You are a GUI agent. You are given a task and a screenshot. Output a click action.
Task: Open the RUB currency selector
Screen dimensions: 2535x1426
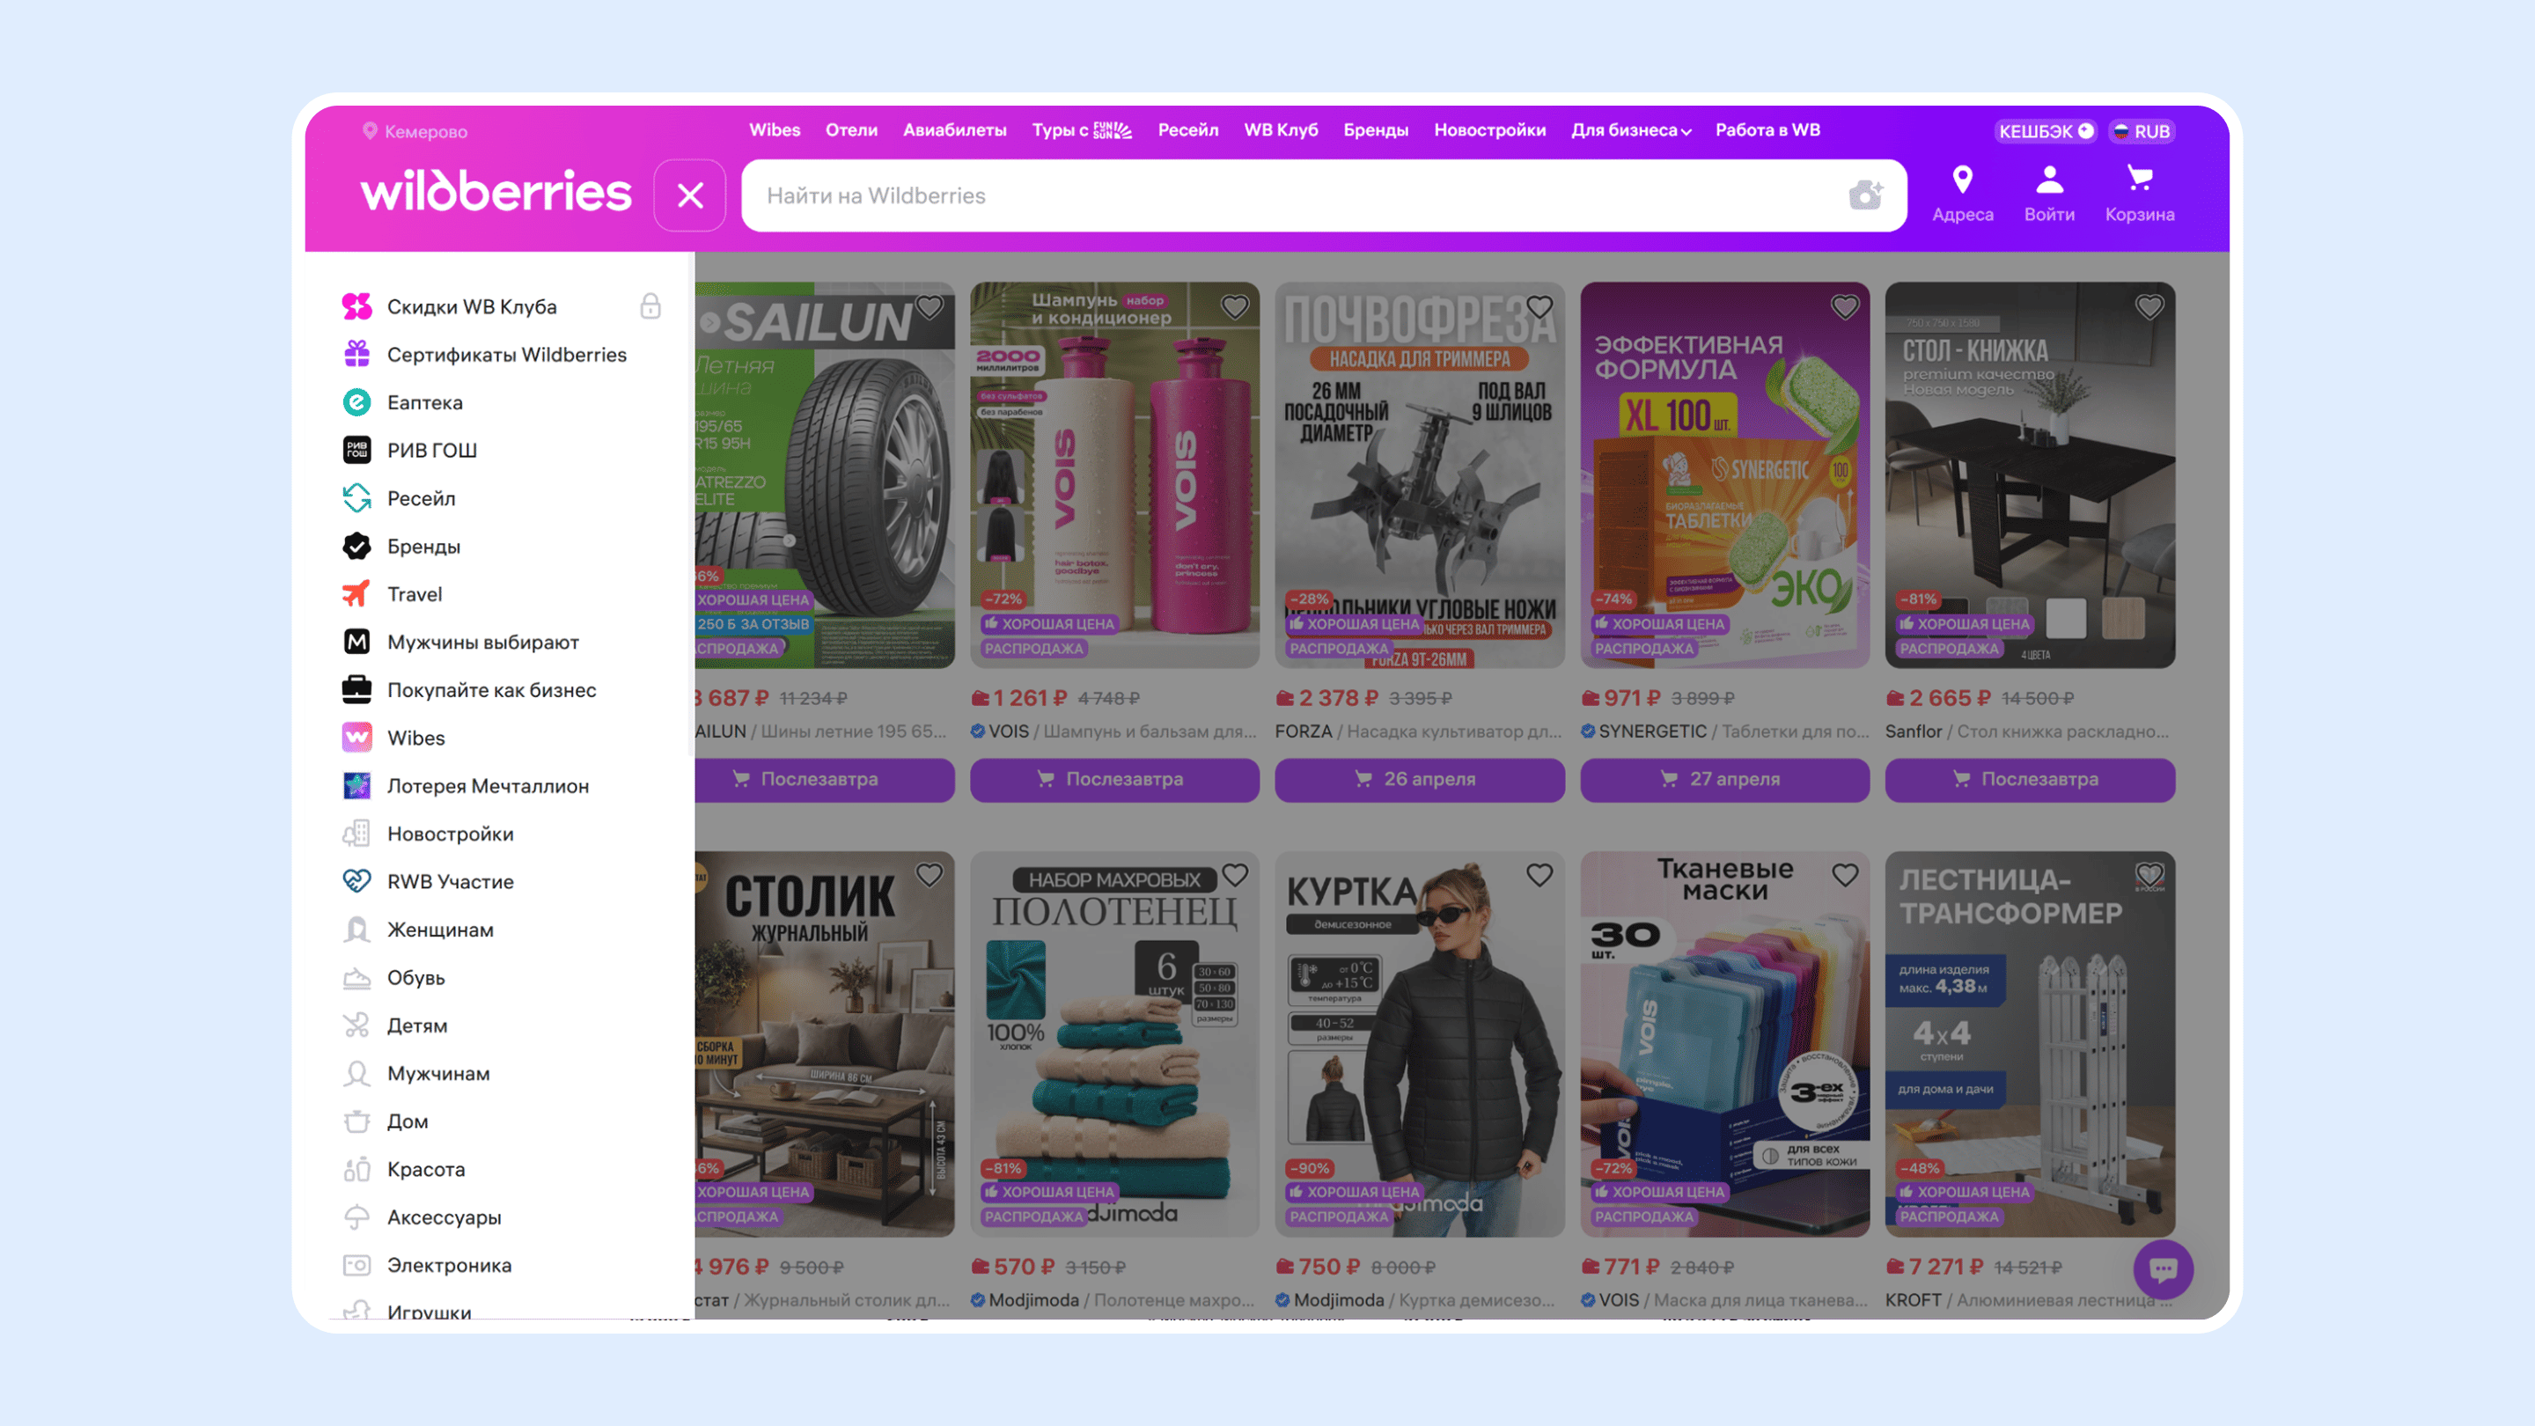click(2142, 131)
